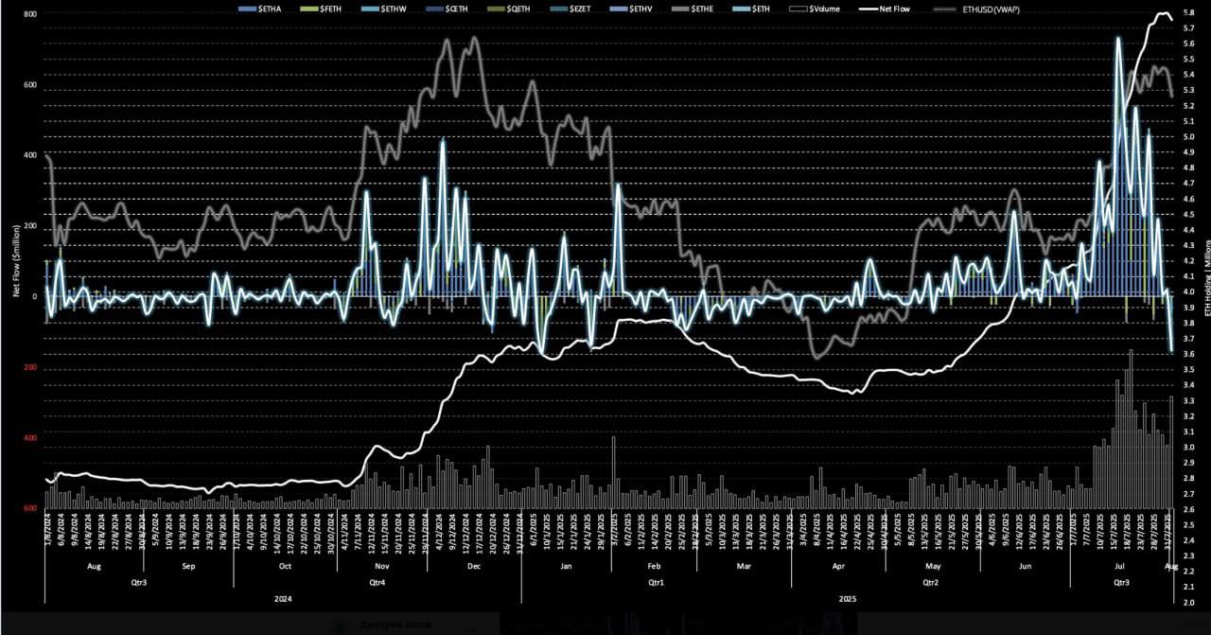Viewport: 1211px width, 635px height.
Task: Click the 'Qtr1' label under Feb
Action: coord(655,583)
